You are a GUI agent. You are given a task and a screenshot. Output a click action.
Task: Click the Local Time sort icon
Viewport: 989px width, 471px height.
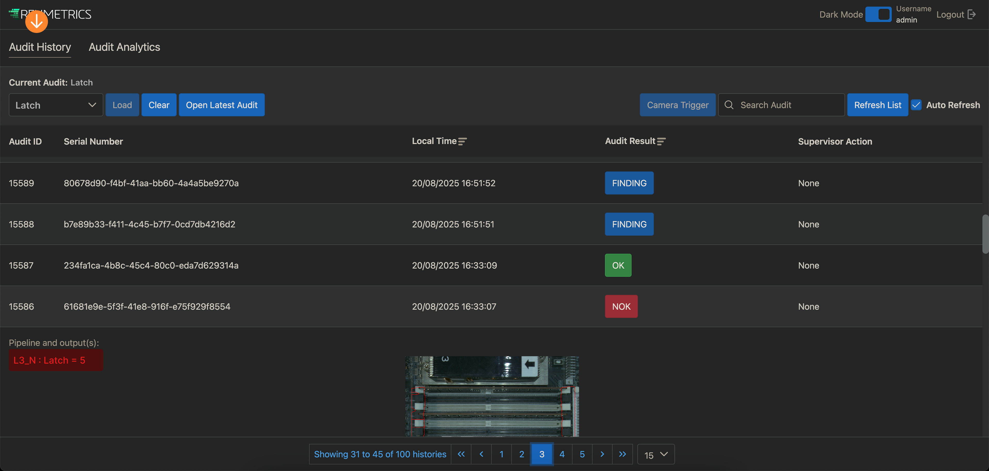coord(462,141)
